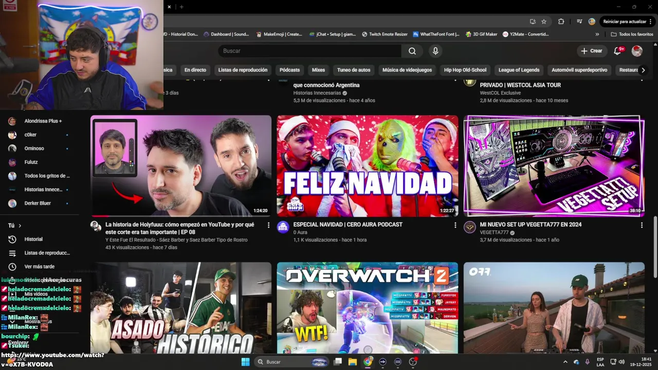Open the 3D Gif Maker bookmark
This screenshot has width=658, height=370.
482,34
